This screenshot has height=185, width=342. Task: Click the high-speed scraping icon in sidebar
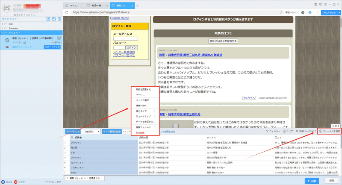7,47
